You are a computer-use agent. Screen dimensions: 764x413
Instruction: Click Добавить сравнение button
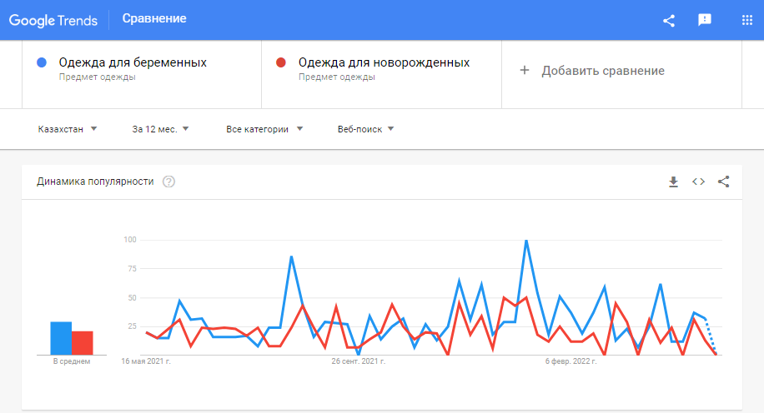coord(602,71)
